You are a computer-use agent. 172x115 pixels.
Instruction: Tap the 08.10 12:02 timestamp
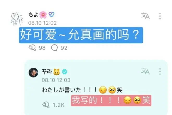point(42,23)
